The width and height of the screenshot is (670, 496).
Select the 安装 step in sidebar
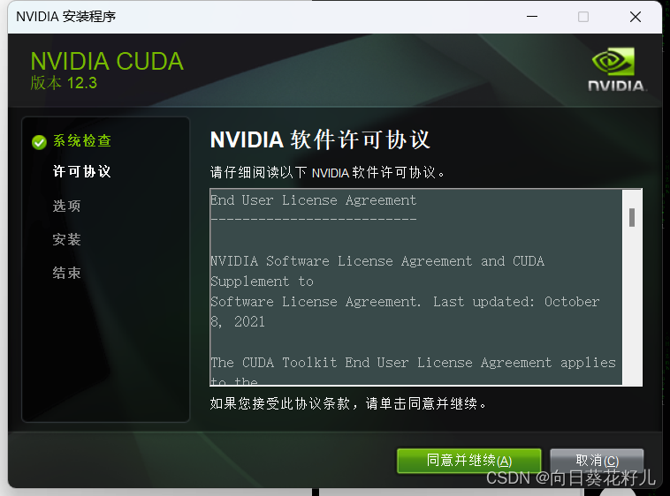coord(66,239)
